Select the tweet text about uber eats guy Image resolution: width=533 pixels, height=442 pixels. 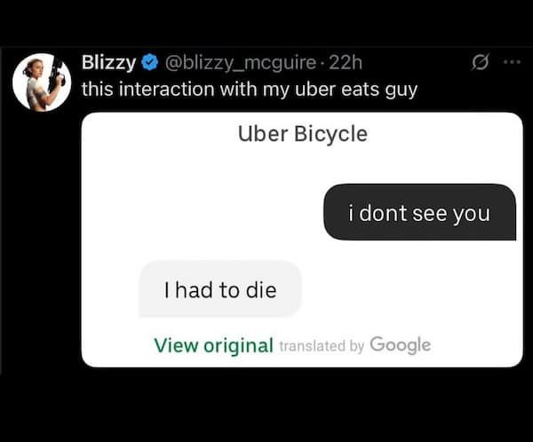click(250, 90)
